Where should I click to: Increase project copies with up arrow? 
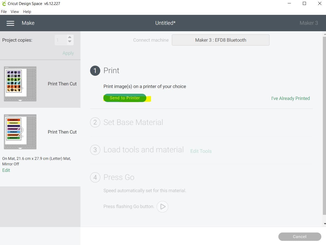point(70,37)
